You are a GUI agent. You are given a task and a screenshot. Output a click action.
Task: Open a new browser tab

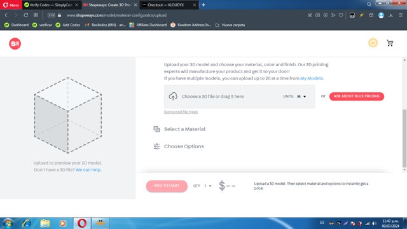[203, 5]
